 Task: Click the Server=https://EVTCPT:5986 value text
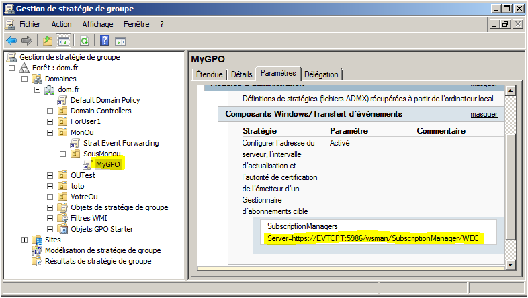click(x=373, y=238)
